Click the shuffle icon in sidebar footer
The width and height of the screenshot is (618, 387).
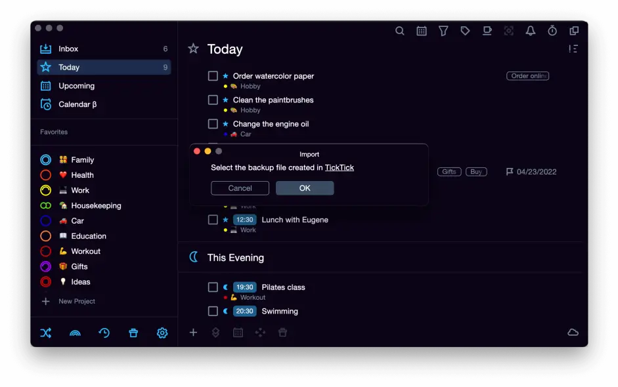45,333
